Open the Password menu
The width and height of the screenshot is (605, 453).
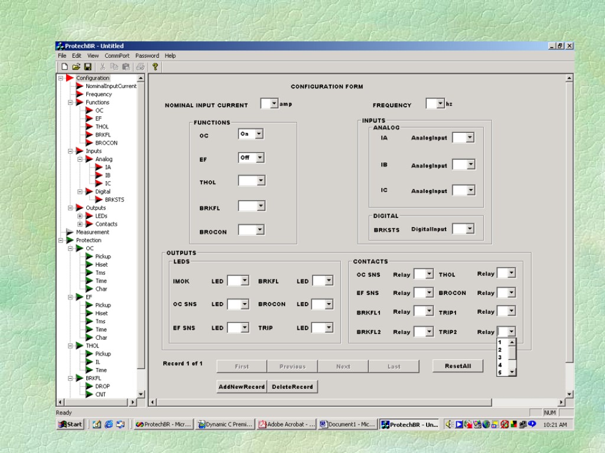click(x=147, y=55)
